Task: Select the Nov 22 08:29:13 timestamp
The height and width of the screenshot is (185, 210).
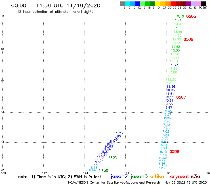Action: point(186,182)
